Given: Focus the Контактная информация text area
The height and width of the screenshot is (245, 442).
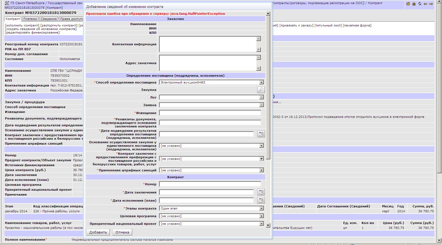Looking at the screenshot, I should 208,44.
